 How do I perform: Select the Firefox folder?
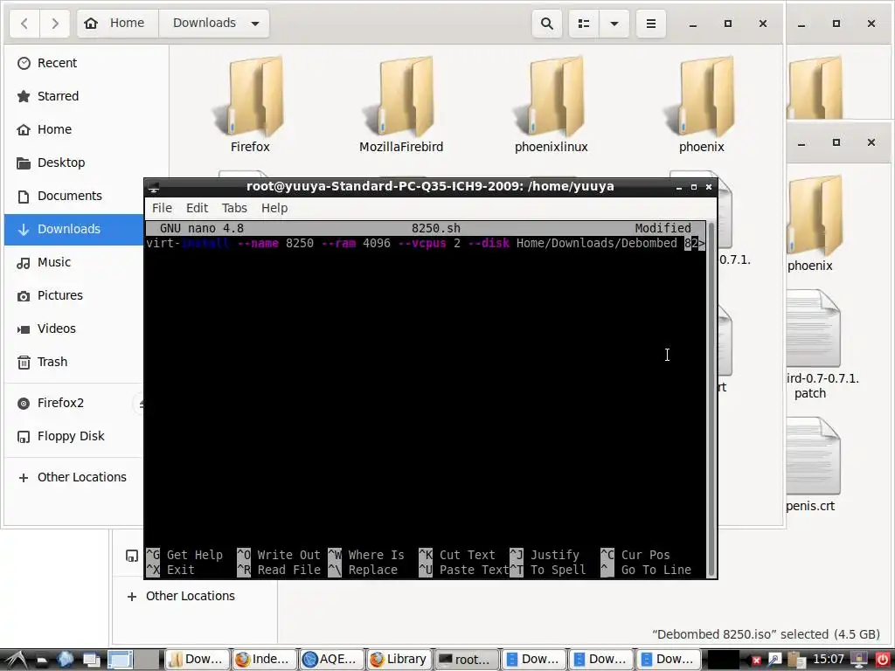click(250, 105)
